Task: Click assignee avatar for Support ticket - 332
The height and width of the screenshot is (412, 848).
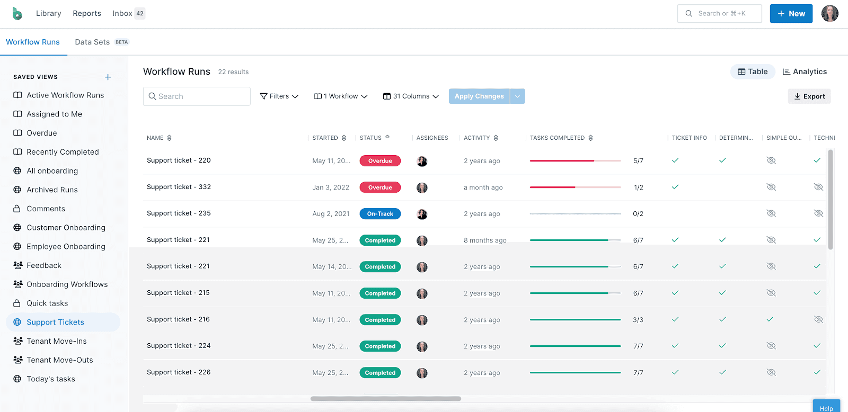Action: pyautogui.click(x=422, y=187)
